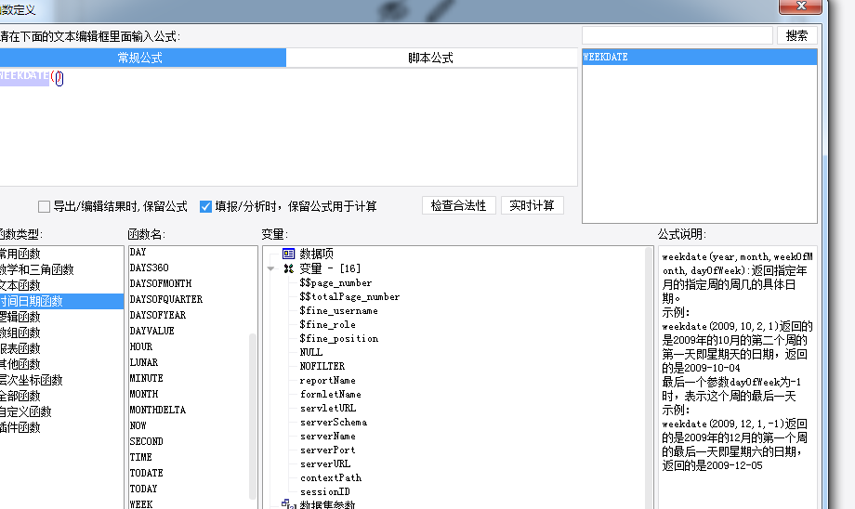Select 文本函数 category

(x=61, y=285)
